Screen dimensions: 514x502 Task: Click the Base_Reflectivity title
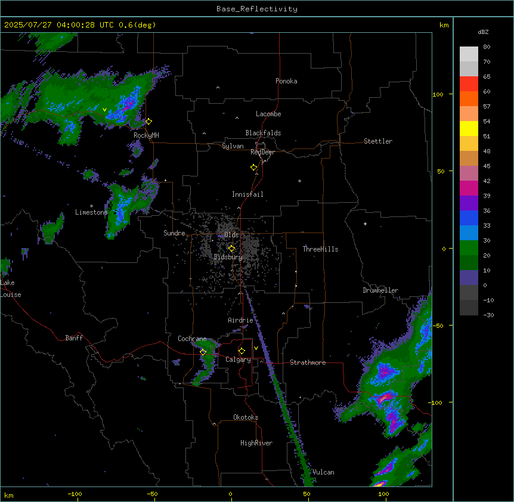pos(257,9)
